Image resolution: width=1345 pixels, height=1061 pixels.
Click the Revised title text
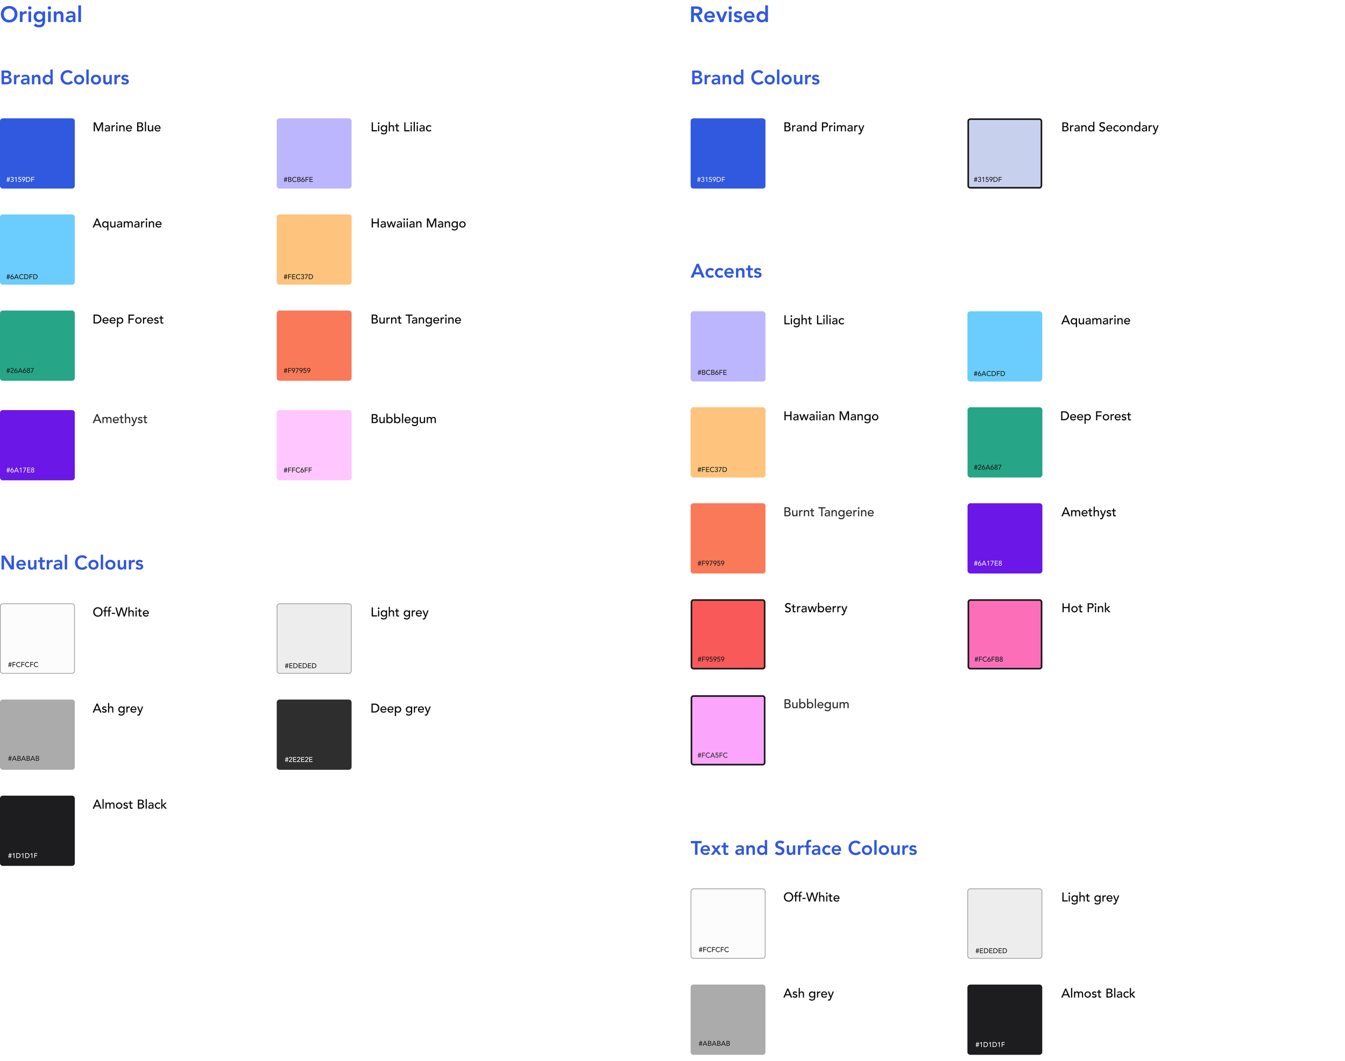[x=729, y=15]
